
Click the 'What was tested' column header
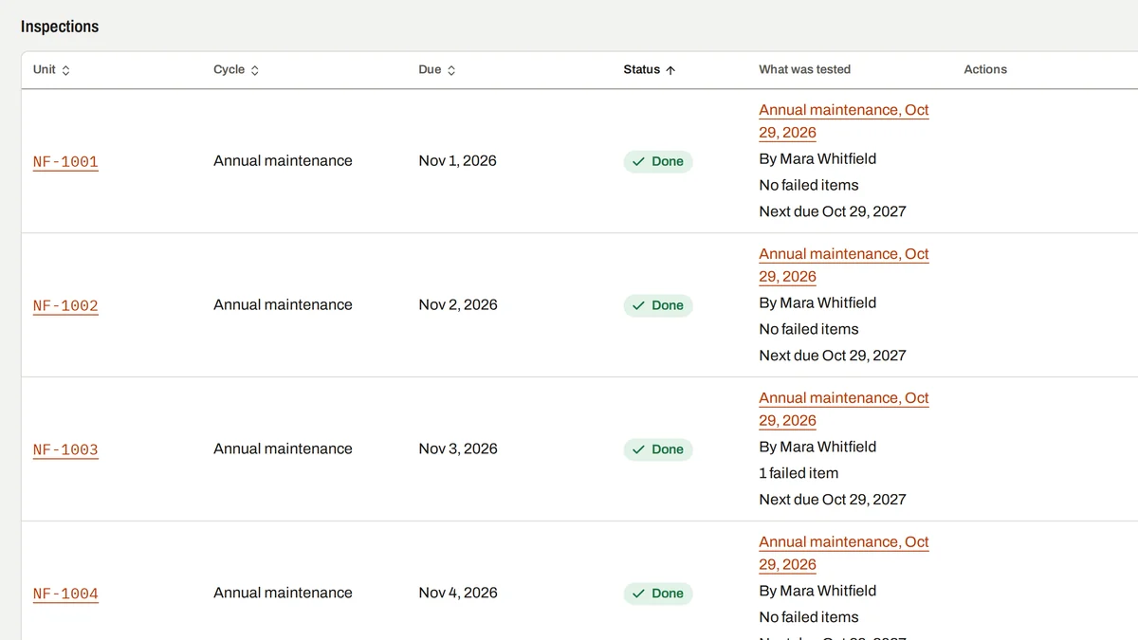point(804,69)
